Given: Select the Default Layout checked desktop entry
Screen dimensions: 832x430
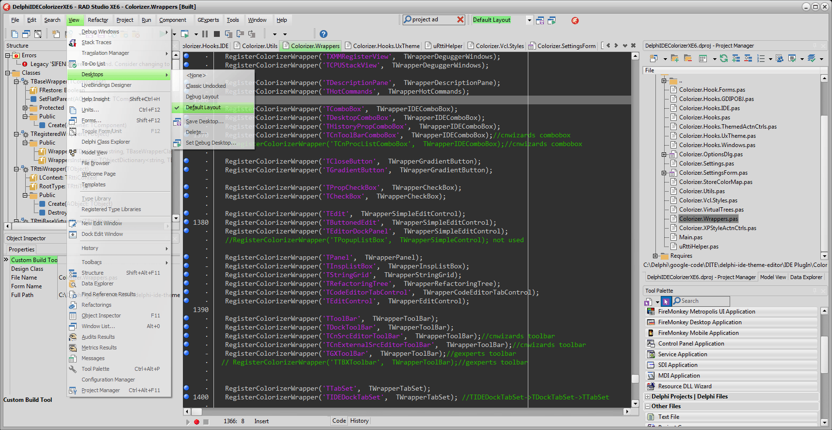Looking at the screenshot, I should [x=213, y=107].
